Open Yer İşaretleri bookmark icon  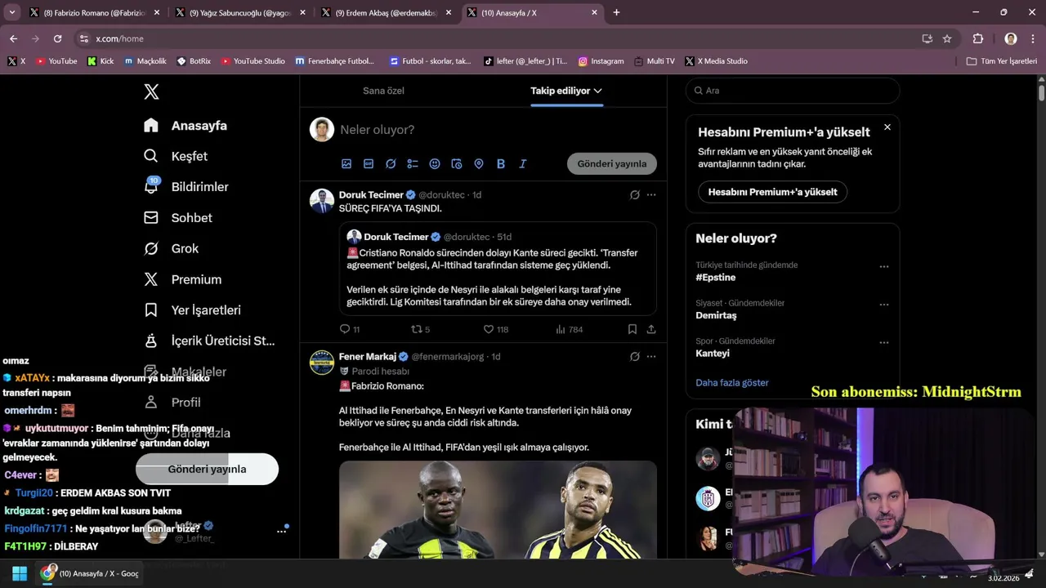[x=151, y=310]
